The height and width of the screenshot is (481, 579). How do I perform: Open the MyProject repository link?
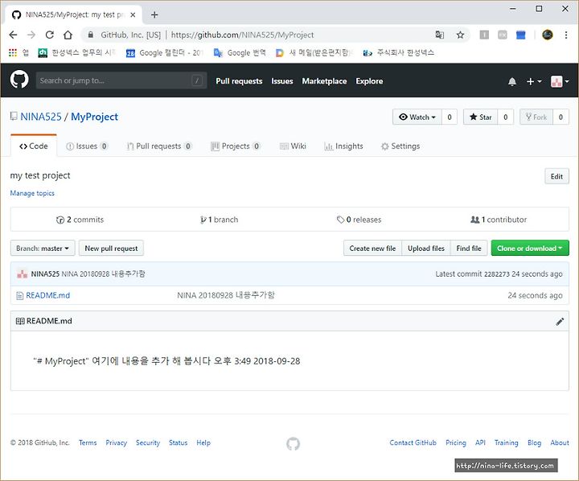click(x=95, y=117)
